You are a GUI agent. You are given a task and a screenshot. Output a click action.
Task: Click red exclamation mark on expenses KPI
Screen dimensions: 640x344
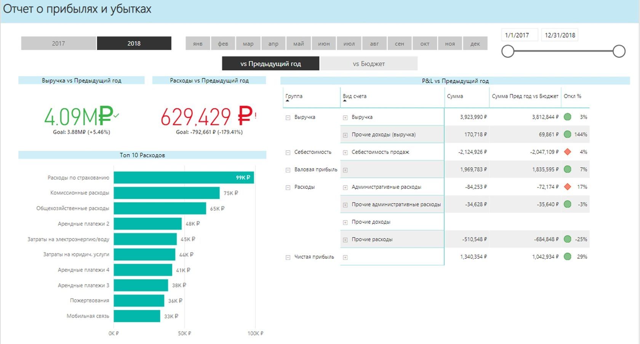tap(255, 115)
